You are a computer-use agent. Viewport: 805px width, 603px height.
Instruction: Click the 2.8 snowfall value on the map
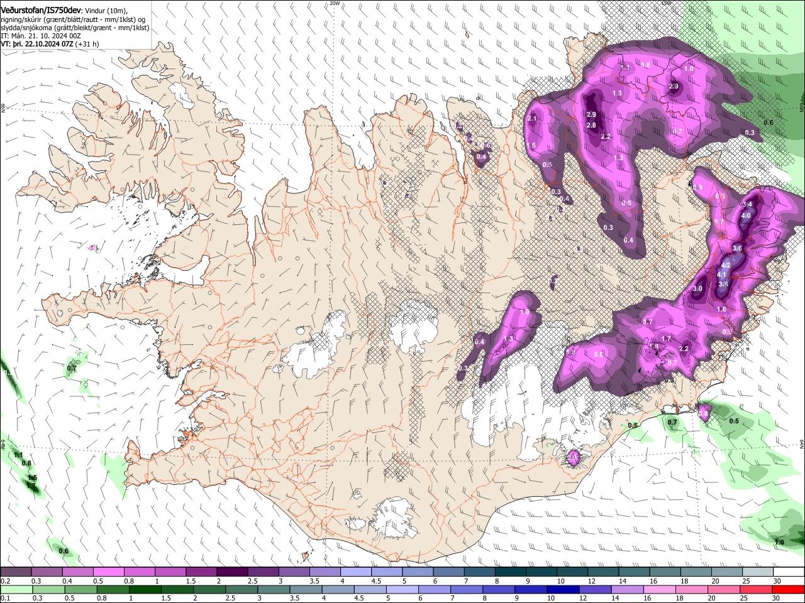coord(591,125)
